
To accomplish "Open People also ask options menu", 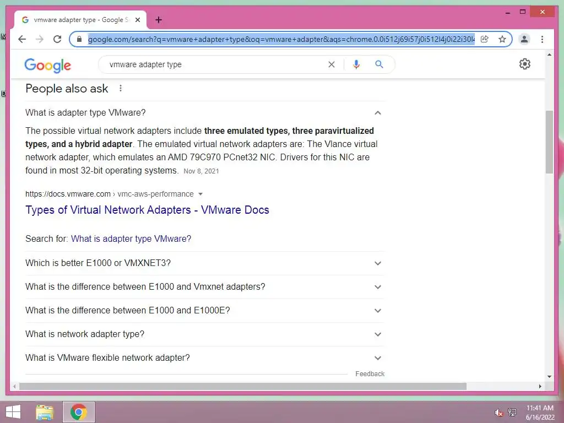I will coord(121,89).
